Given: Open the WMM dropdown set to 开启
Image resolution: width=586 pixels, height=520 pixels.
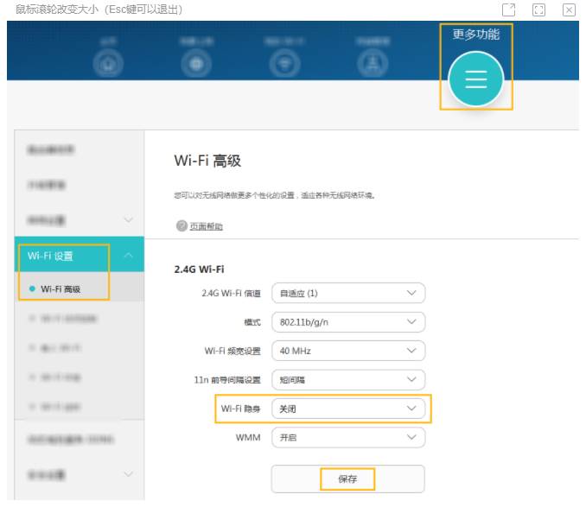Looking at the screenshot, I should coord(348,438).
